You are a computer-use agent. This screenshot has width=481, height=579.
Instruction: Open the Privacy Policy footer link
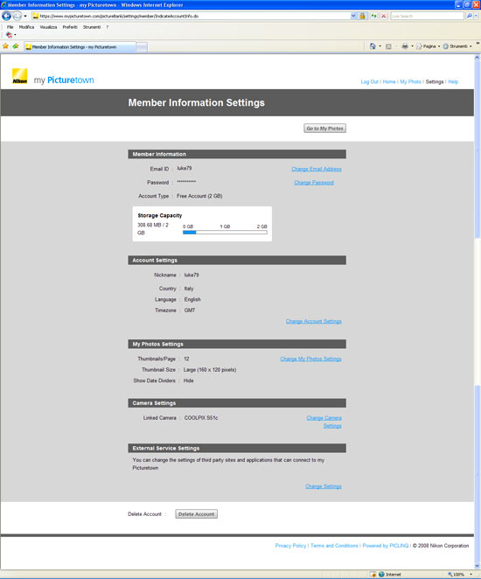290,546
